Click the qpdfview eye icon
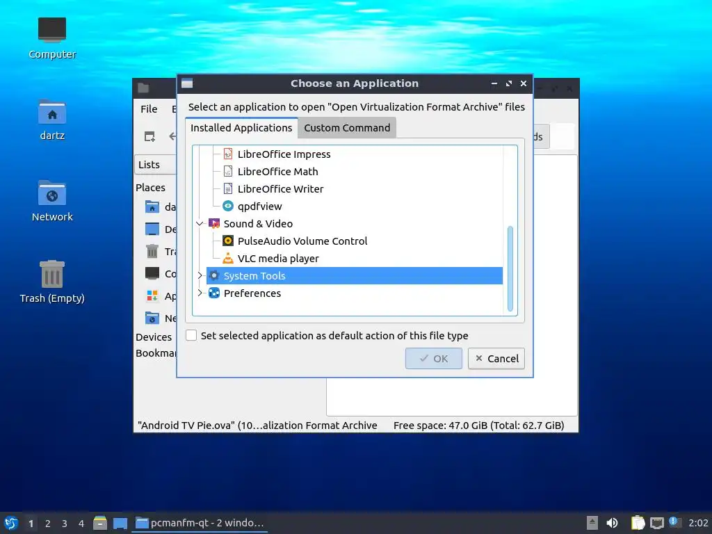The height and width of the screenshot is (534, 712). point(228,206)
